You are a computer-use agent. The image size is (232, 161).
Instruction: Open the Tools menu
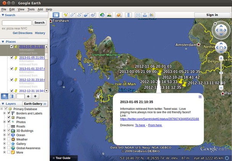tap(31, 9)
